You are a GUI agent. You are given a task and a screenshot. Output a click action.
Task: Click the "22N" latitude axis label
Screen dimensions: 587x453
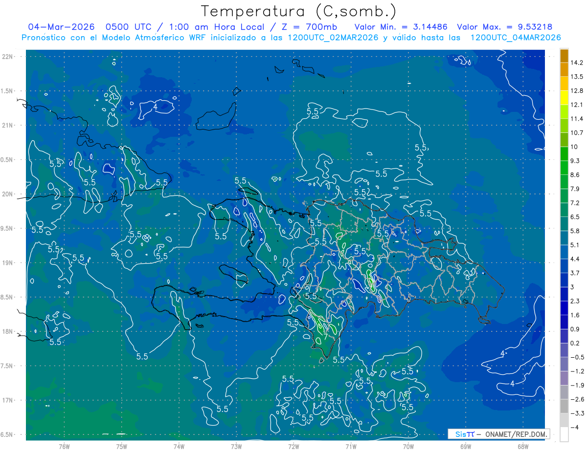pyautogui.click(x=7, y=57)
